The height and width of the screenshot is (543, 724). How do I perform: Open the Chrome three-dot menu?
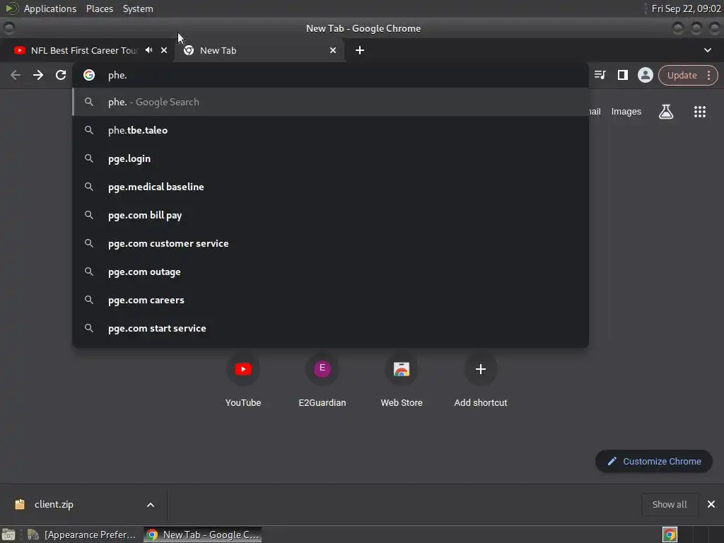708,75
